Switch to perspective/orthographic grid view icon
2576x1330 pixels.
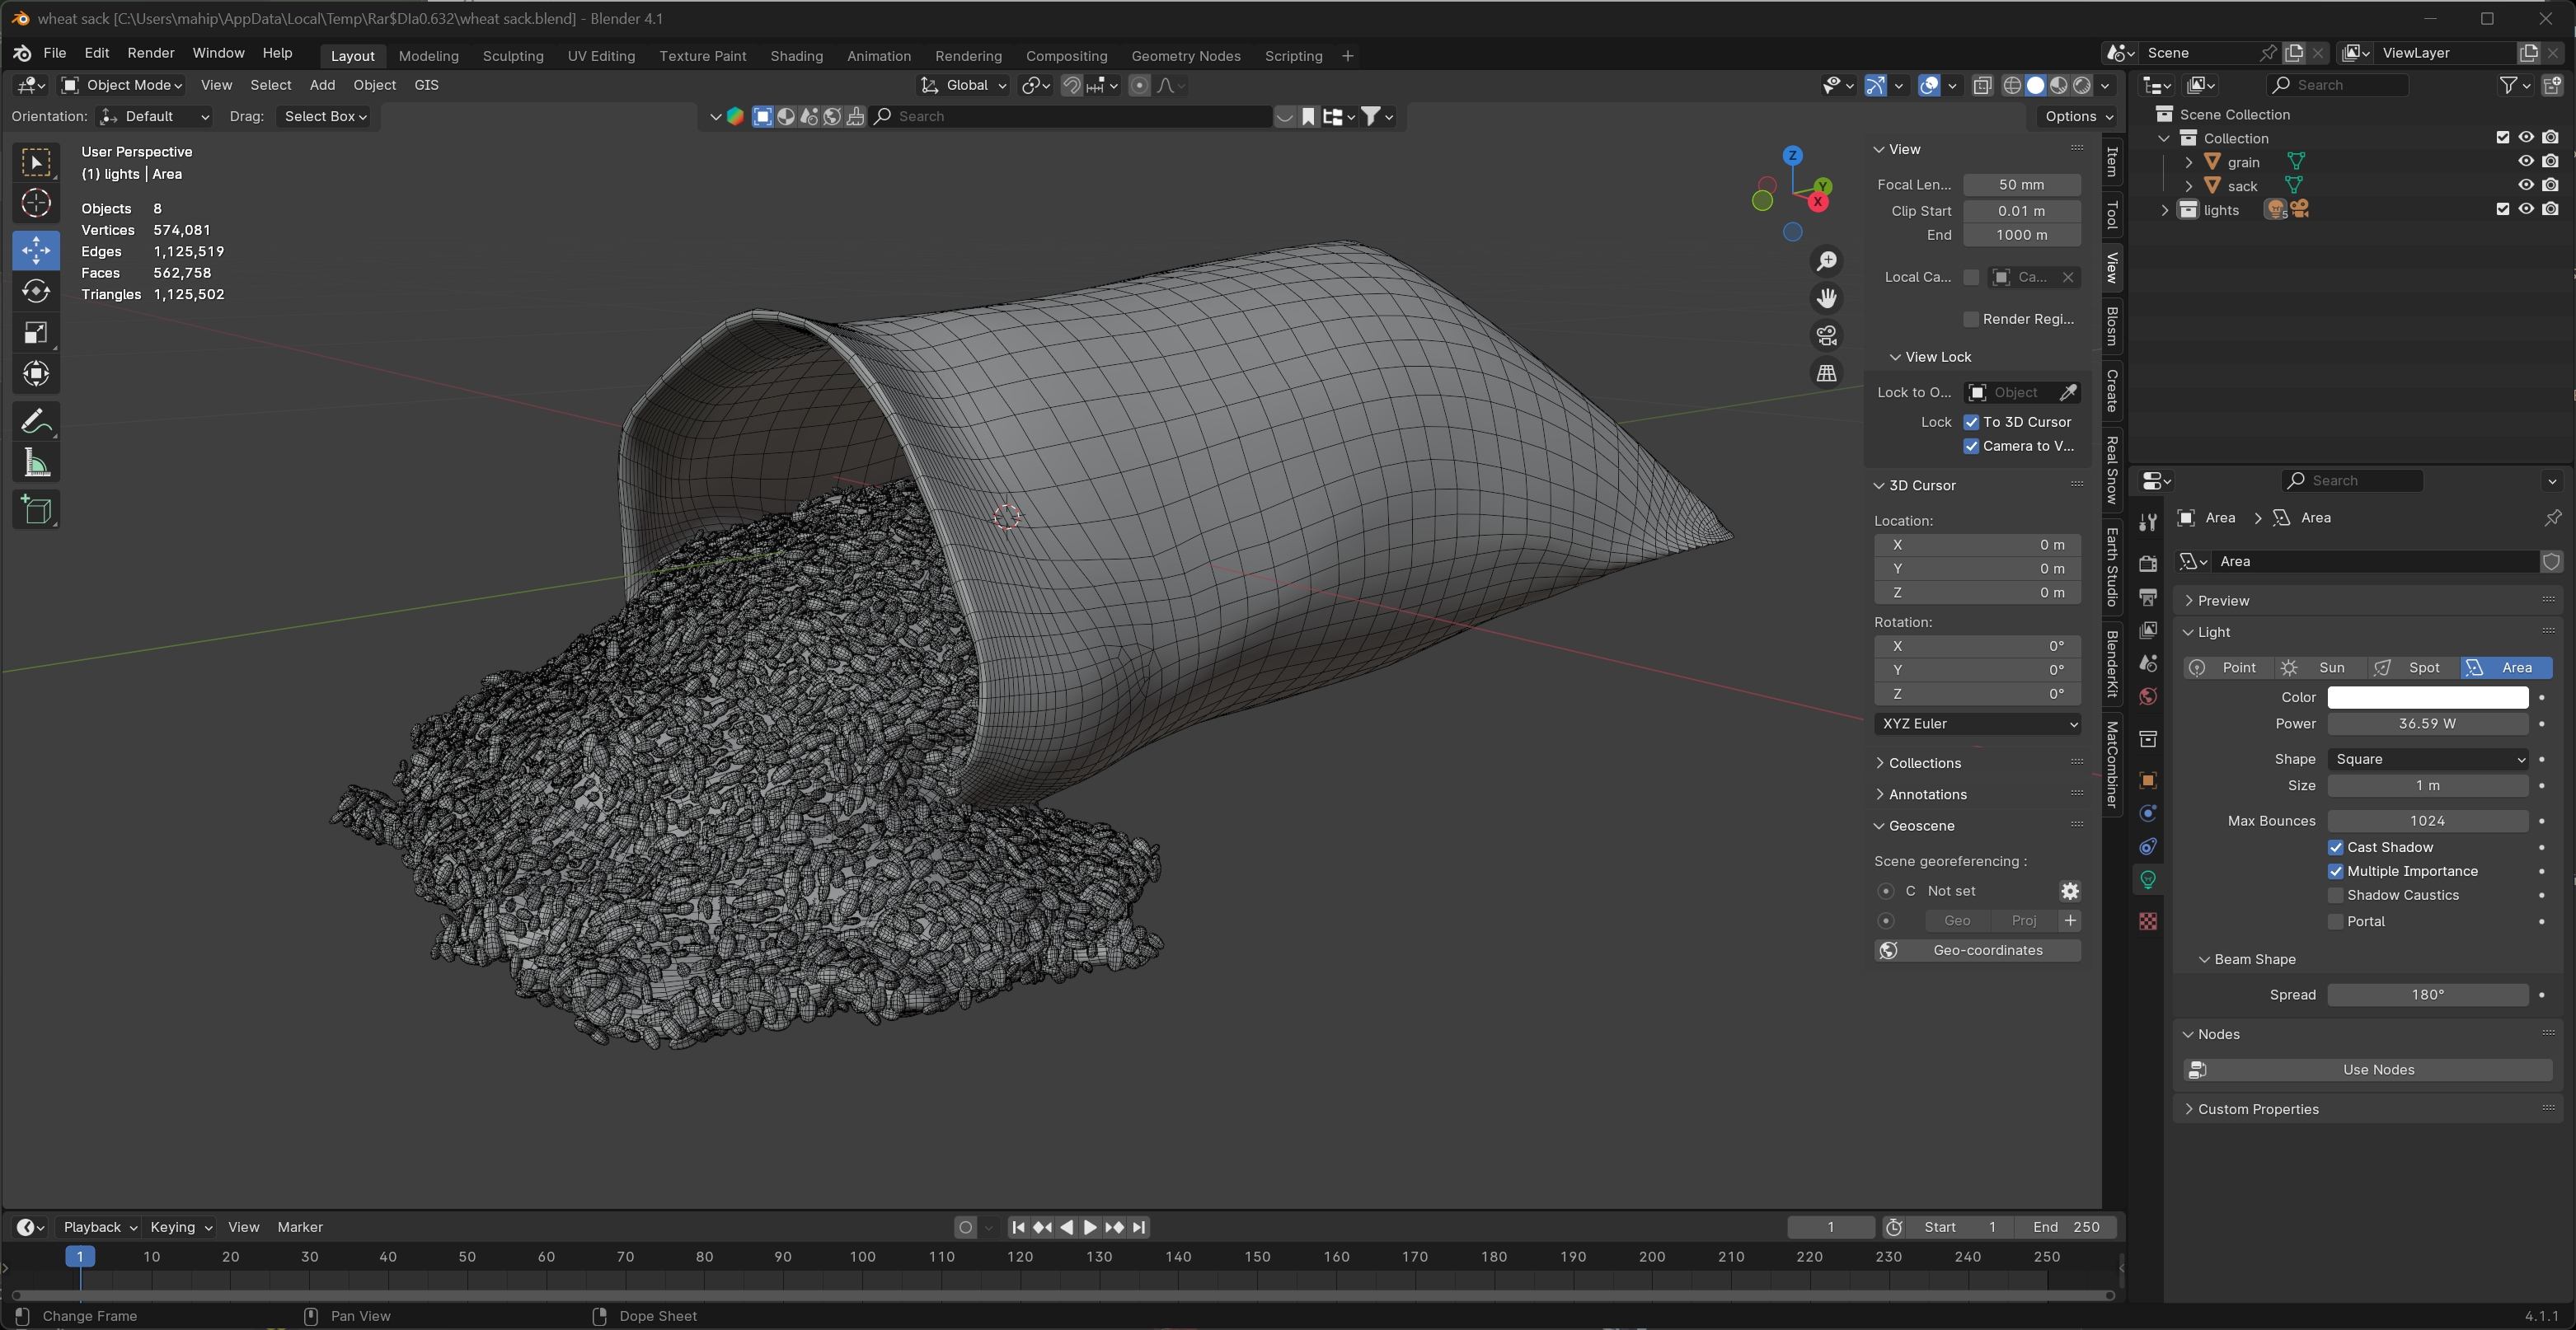coord(1827,373)
